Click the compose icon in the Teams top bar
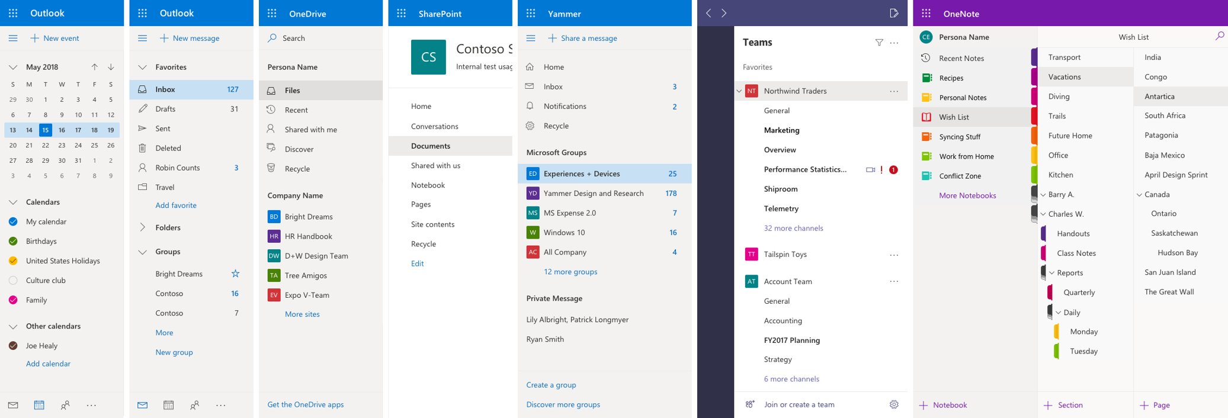Viewport: 1228px width, 418px height. point(894,13)
